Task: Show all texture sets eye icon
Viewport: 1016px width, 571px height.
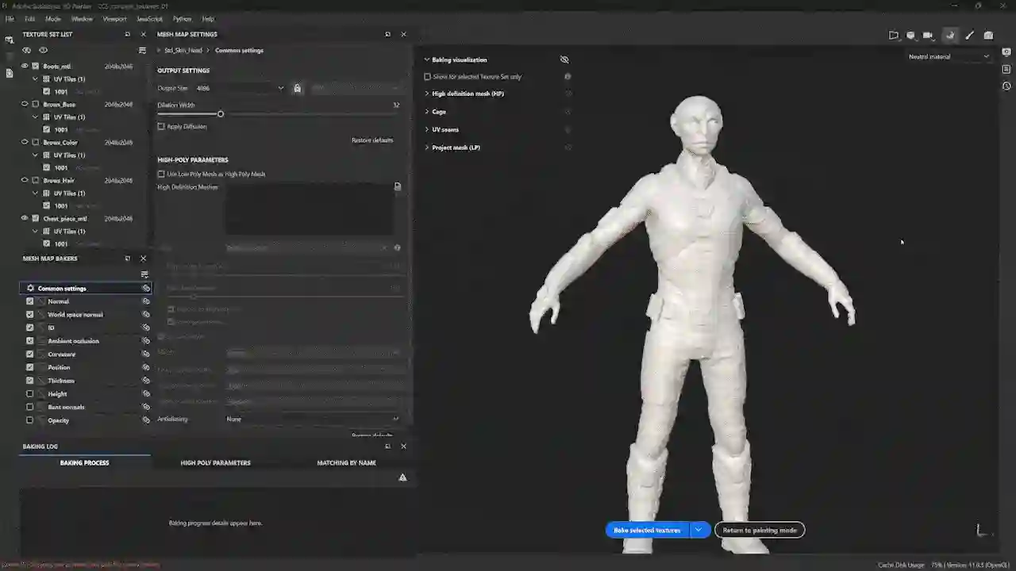Action: [43, 50]
